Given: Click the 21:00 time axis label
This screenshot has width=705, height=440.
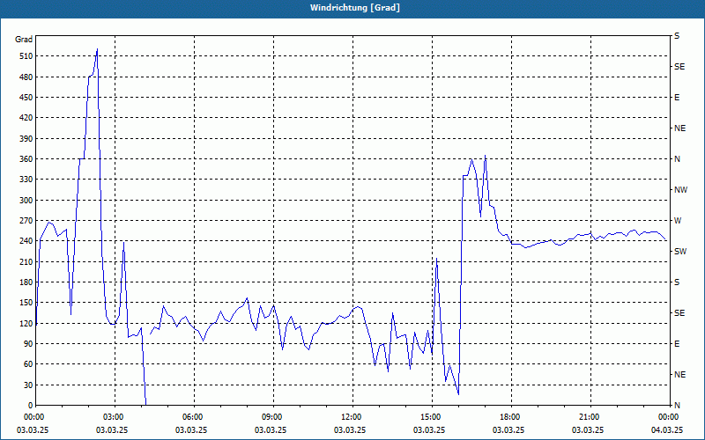Looking at the screenshot, I should pos(589,416).
